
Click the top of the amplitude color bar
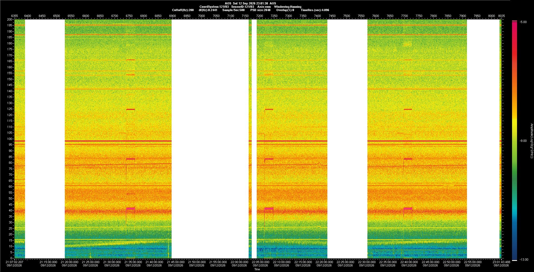[514, 21]
